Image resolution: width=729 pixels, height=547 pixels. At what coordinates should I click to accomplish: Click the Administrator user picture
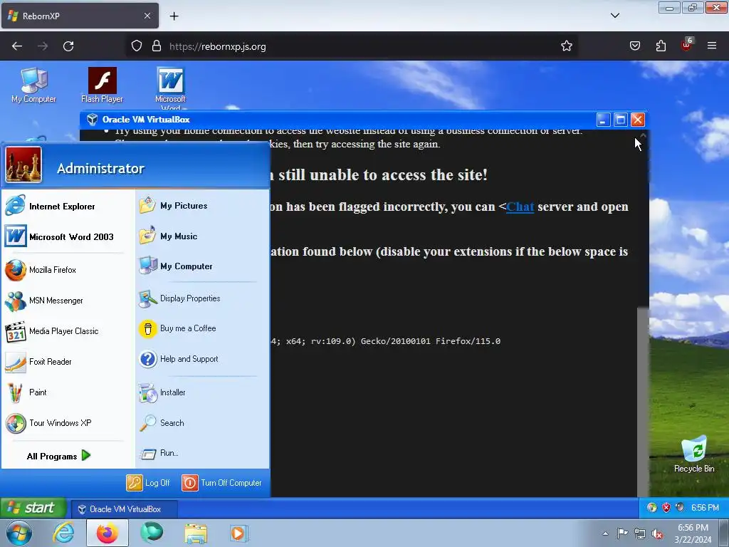23,165
